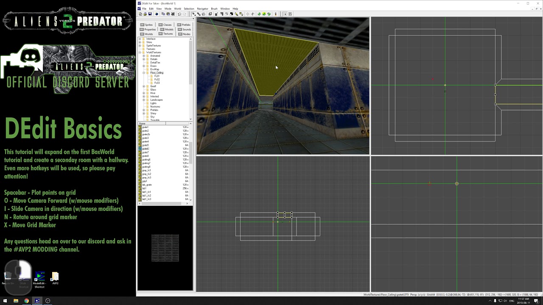Click the greyed Redo arrow icon

point(185,14)
